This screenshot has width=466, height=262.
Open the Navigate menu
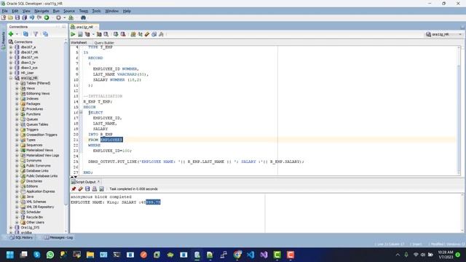[42, 11]
